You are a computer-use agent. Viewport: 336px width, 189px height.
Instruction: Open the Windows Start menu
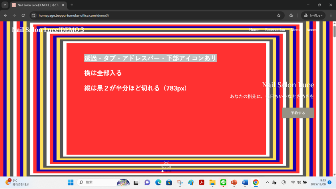pos(70,182)
